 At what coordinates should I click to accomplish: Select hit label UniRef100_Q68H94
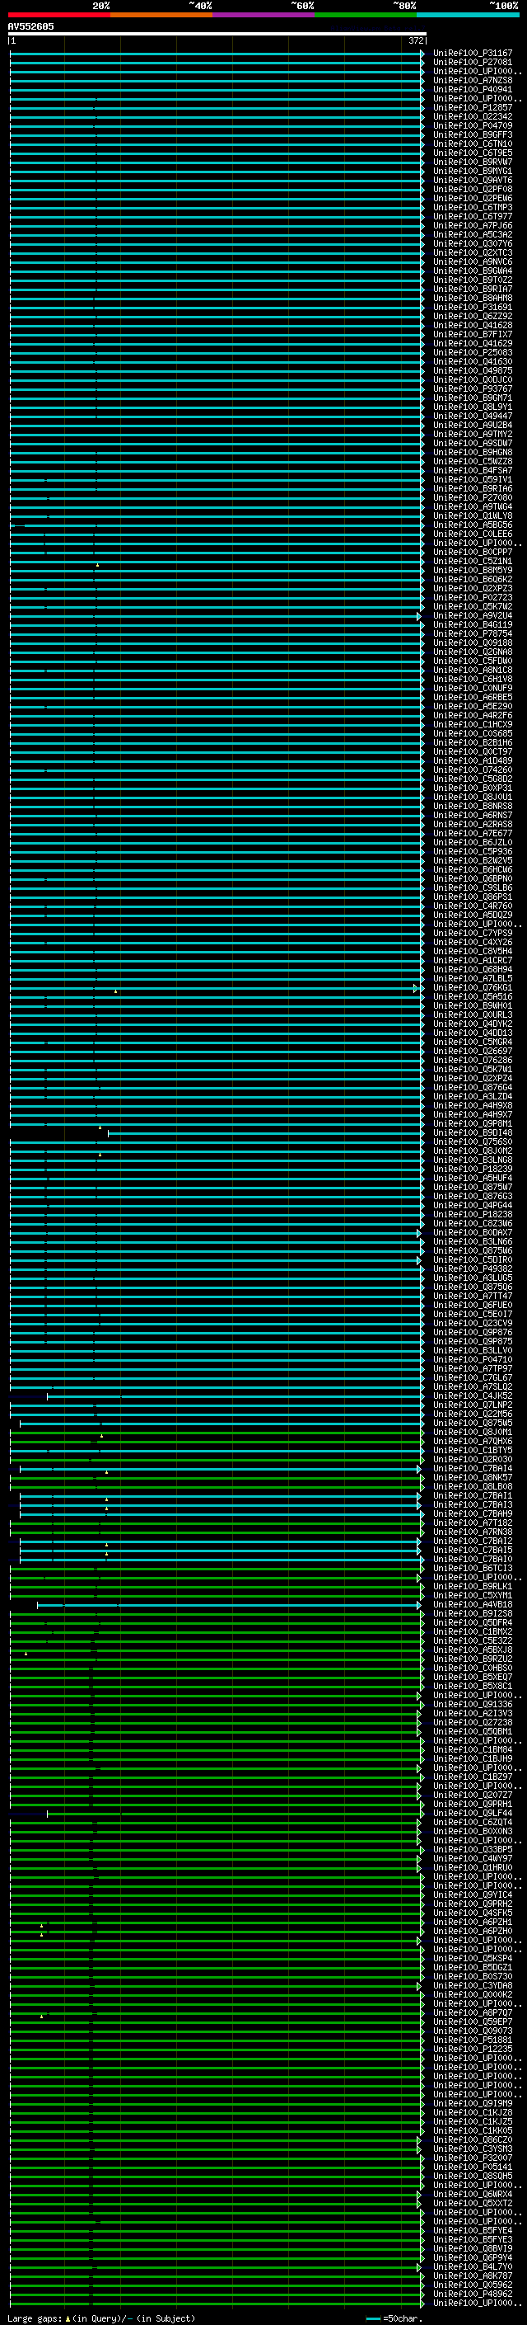473,969
